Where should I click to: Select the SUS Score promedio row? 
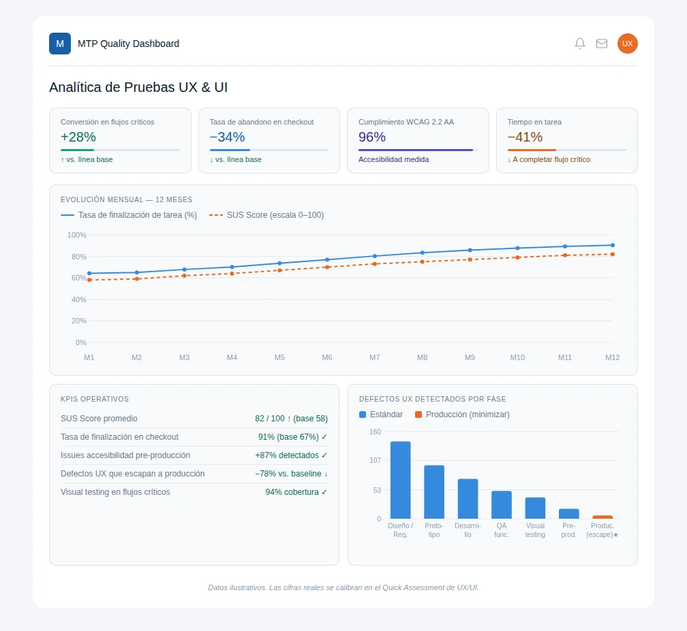[194, 419]
